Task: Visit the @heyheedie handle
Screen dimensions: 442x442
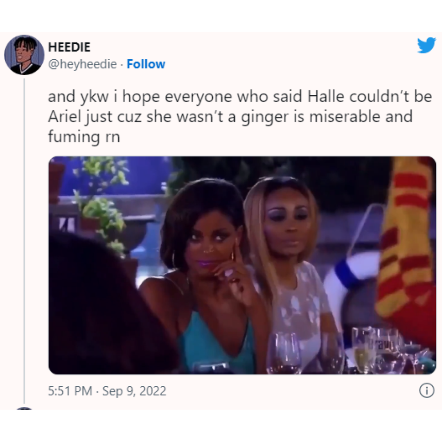Action: click(x=82, y=64)
